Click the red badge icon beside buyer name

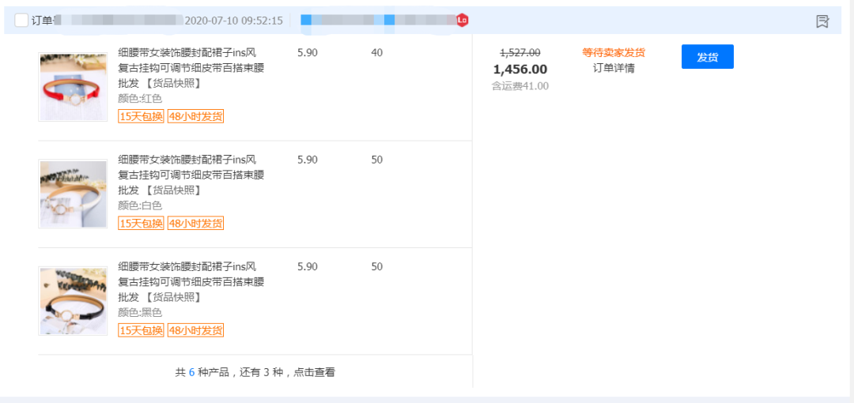[x=463, y=20]
